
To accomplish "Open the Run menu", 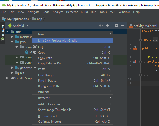I will pyautogui.click(x=94, y=12).
